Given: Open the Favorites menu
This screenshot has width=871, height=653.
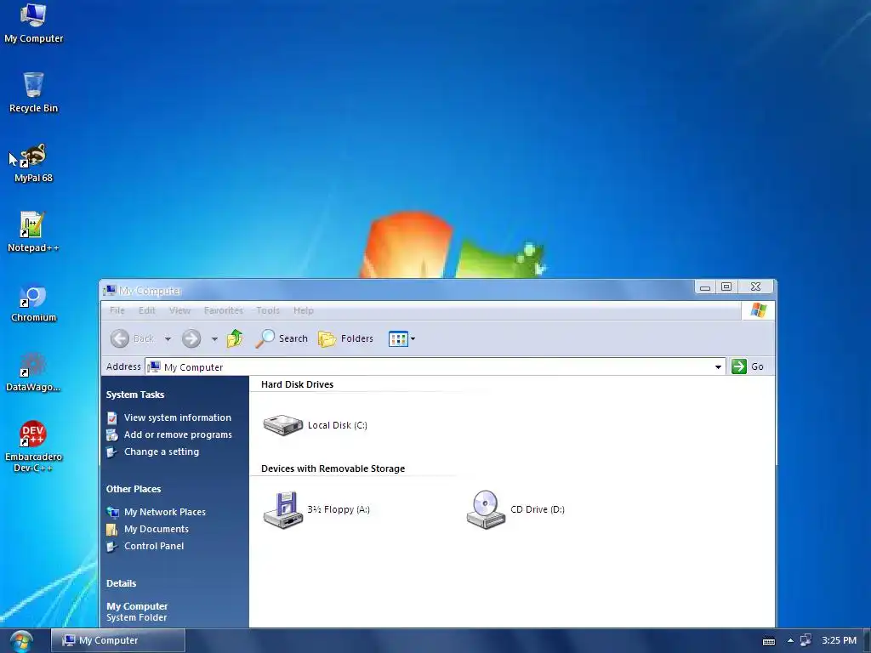Looking at the screenshot, I should click(x=224, y=310).
